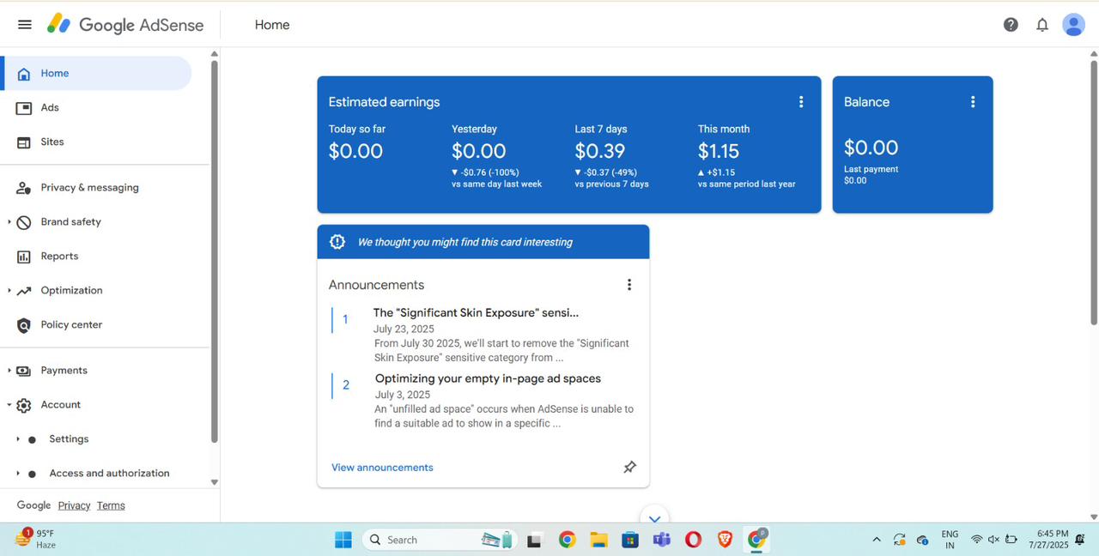Click the Balance $0.00 amount
Image resolution: width=1099 pixels, height=556 pixels.
[871, 148]
